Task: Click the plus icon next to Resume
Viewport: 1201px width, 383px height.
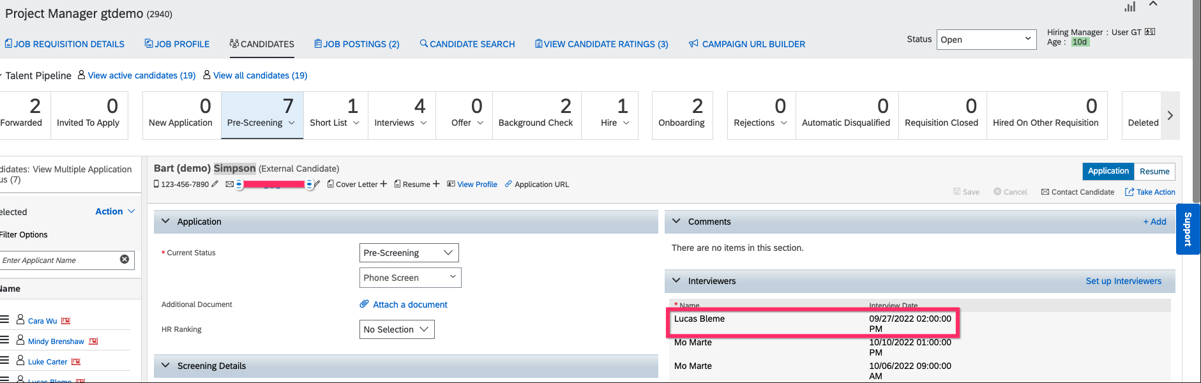Action: pyautogui.click(x=436, y=184)
